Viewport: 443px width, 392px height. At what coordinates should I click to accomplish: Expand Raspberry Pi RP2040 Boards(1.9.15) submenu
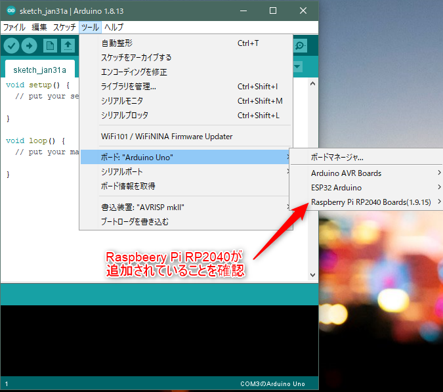pyautogui.click(x=367, y=202)
